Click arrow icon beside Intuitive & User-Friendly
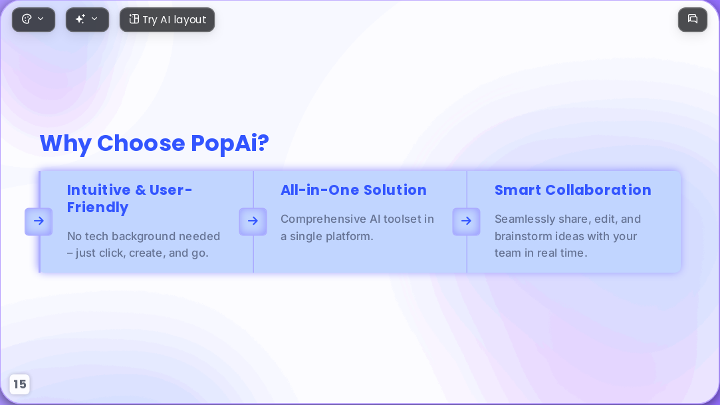The width and height of the screenshot is (720, 405). click(x=39, y=221)
